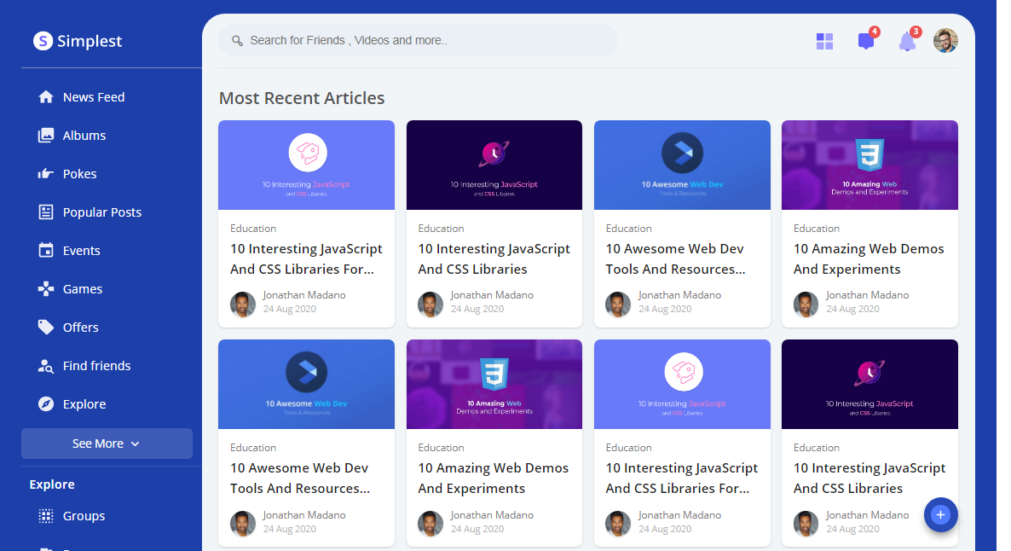This screenshot has width=1011, height=551.
Task: Click the Albums sidebar icon
Action: pos(46,136)
